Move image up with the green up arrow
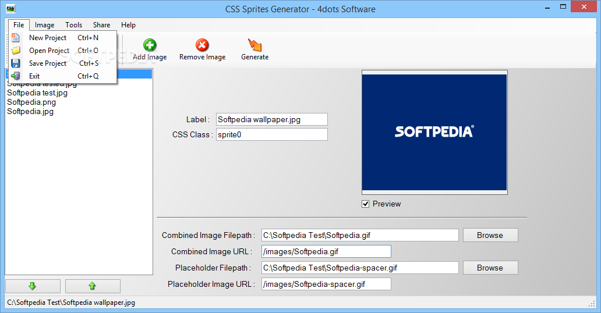The height and width of the screenshot is (313, 601). [93, 286]
